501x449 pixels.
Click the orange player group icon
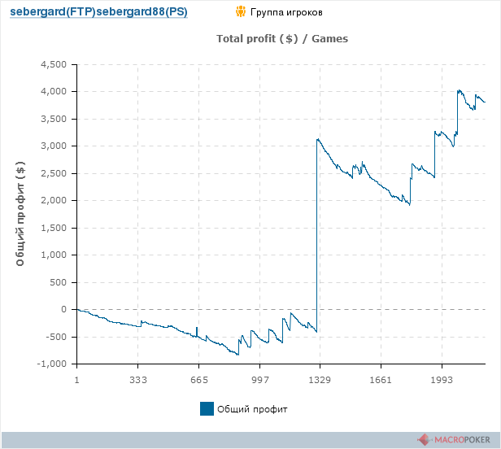pos(240,12)
